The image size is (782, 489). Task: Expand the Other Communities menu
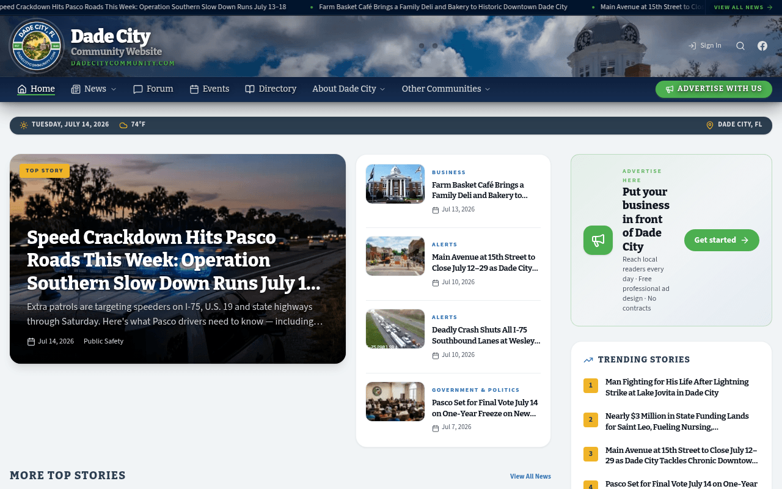[x=446, y=89]
